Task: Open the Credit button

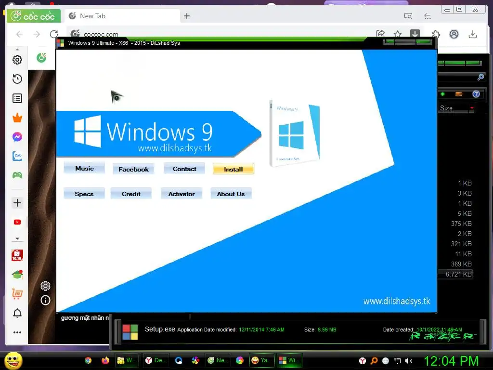Action: pos(131,194)
